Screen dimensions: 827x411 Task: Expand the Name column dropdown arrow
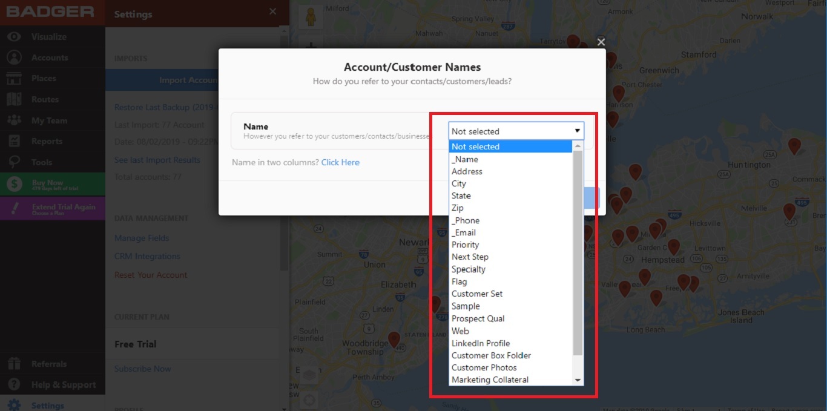coord(577,131)
